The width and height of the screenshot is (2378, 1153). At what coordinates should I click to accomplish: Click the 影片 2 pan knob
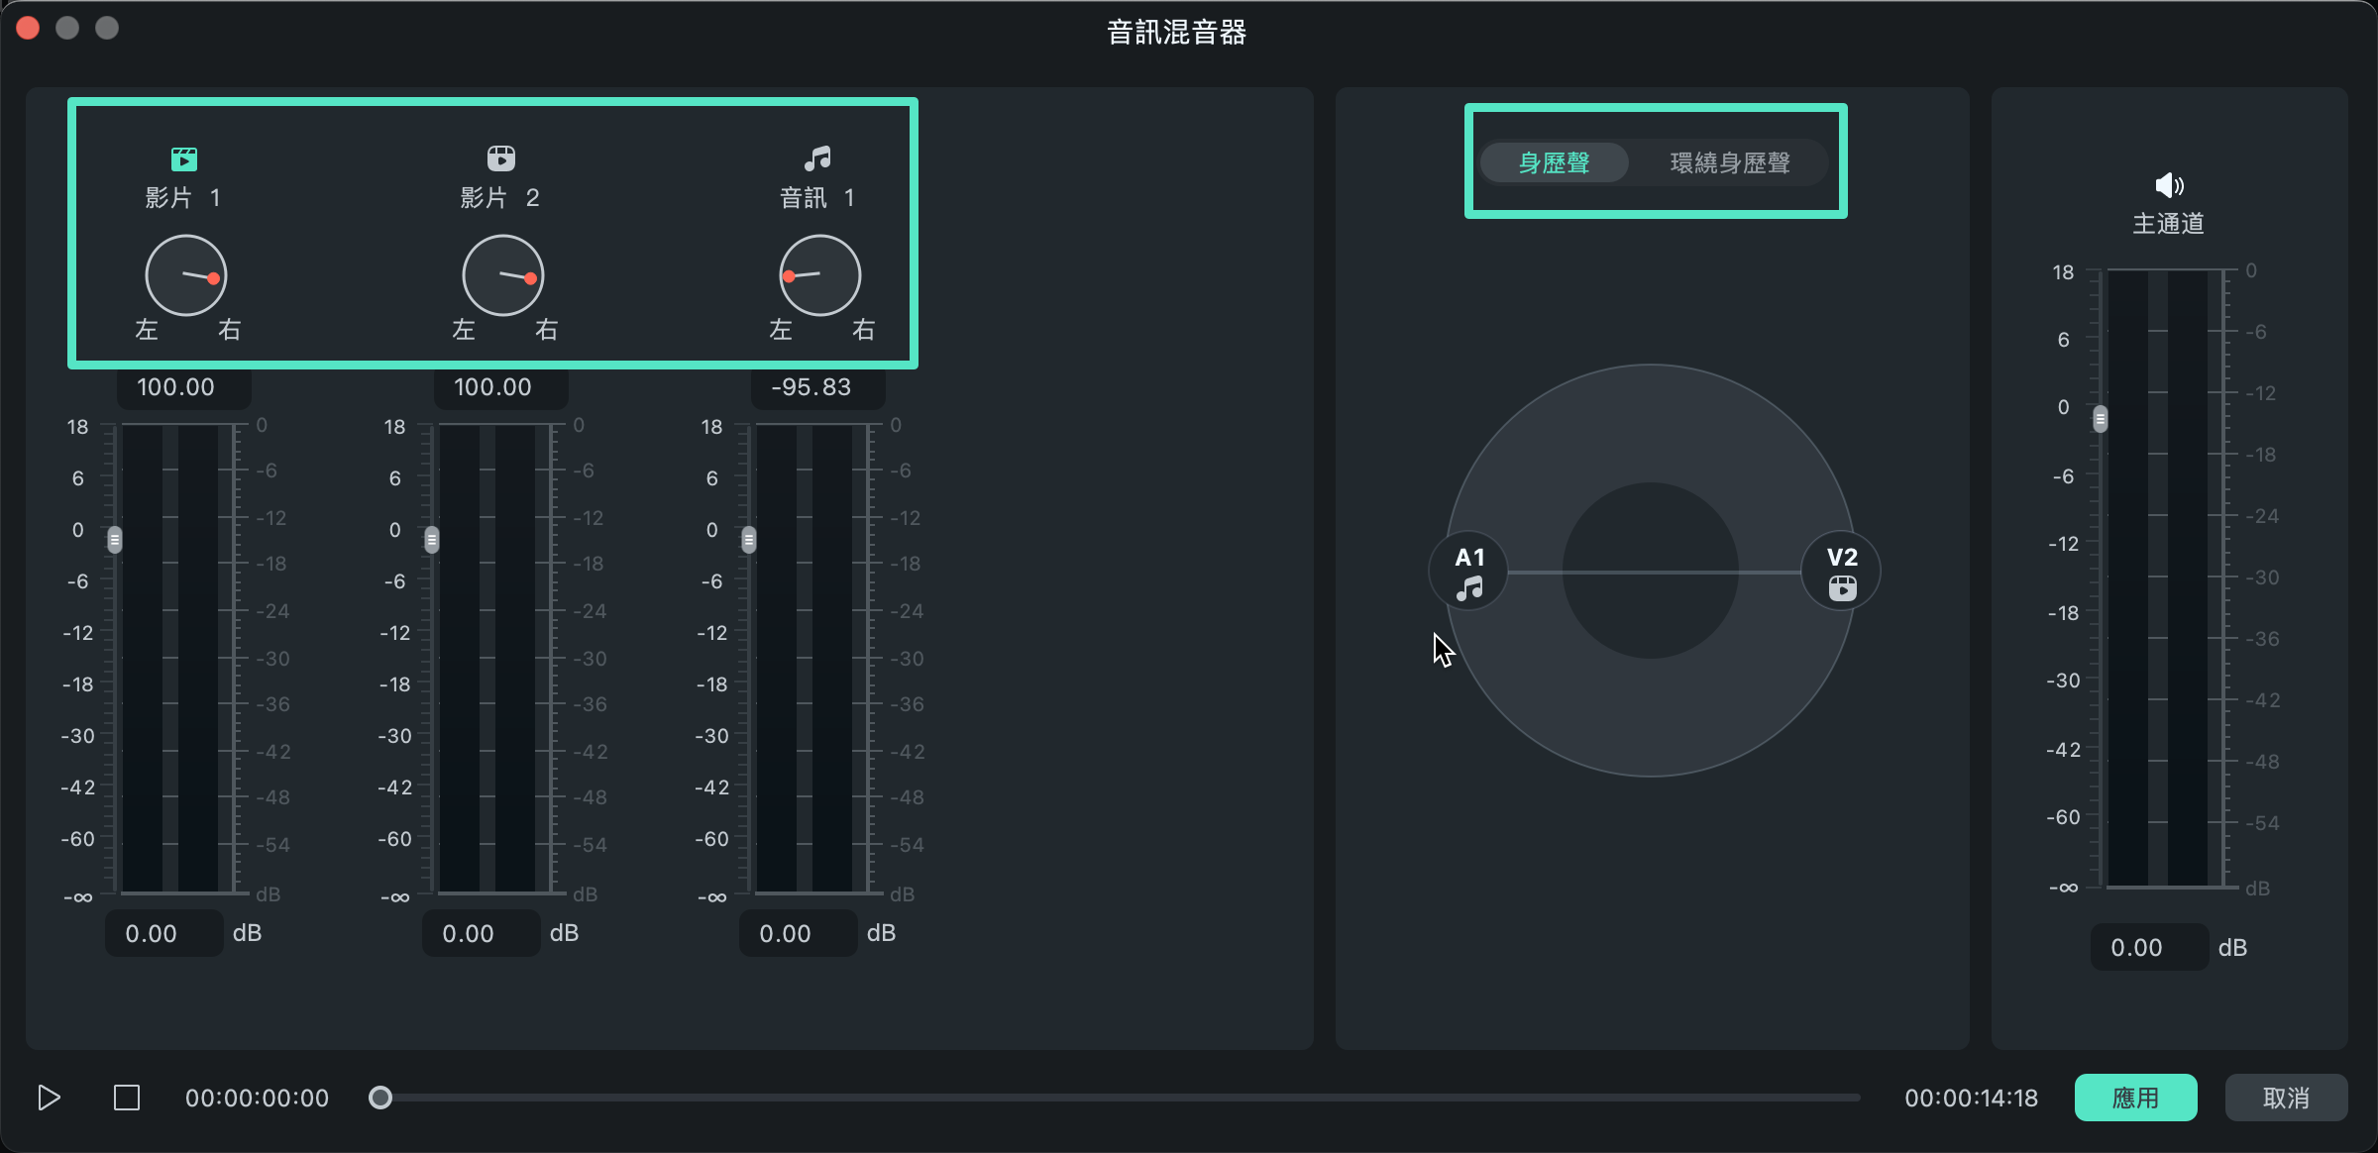(x=503, y=275)
